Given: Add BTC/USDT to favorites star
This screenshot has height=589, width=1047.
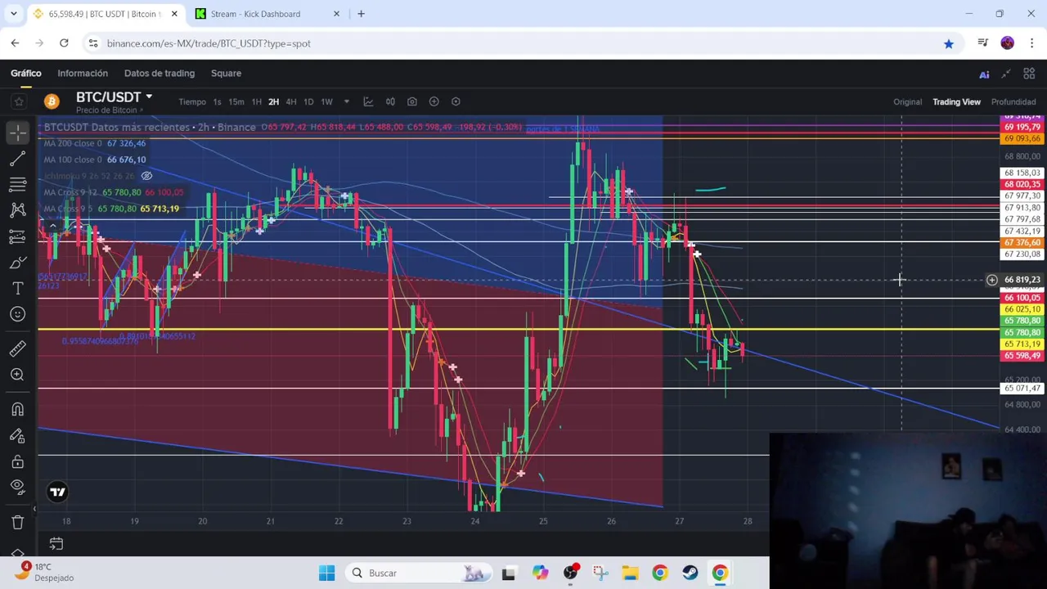Looking at the screenshot, I should 19,101.
